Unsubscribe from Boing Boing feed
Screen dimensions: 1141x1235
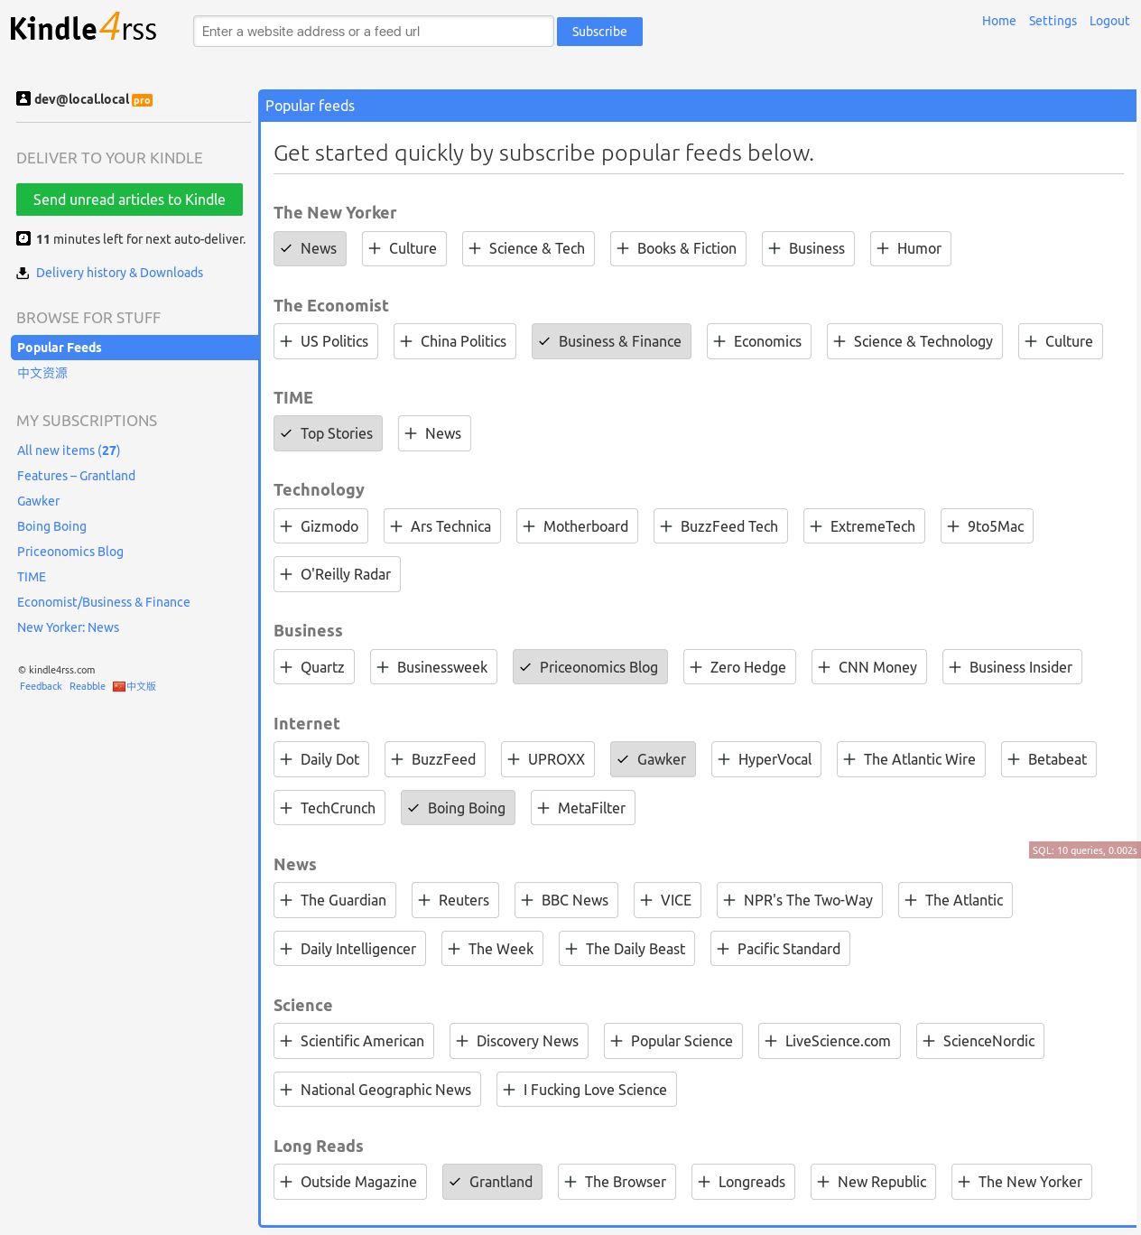458,808
